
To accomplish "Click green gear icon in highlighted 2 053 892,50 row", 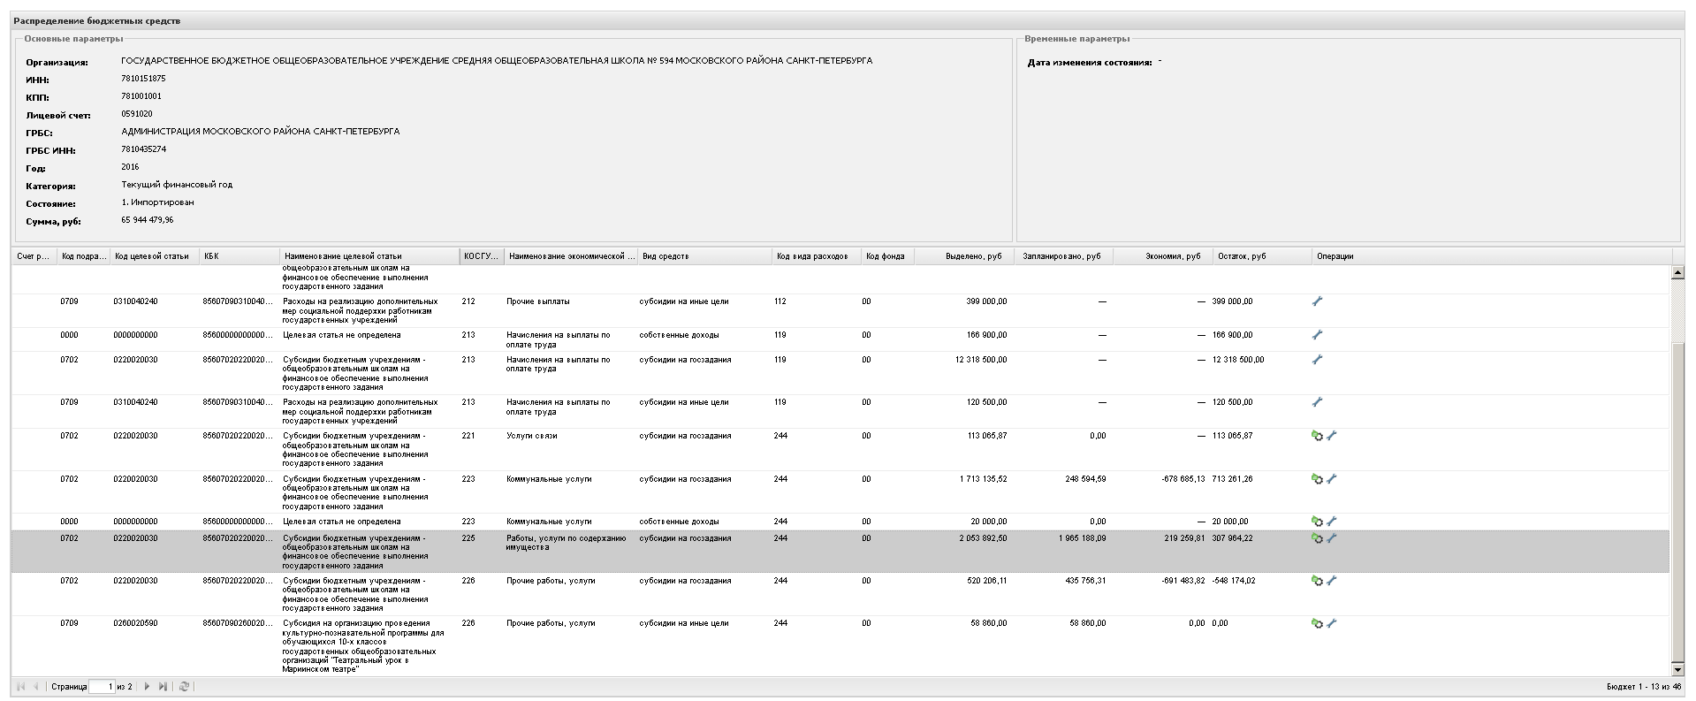I will click(x=1317, y=538).
